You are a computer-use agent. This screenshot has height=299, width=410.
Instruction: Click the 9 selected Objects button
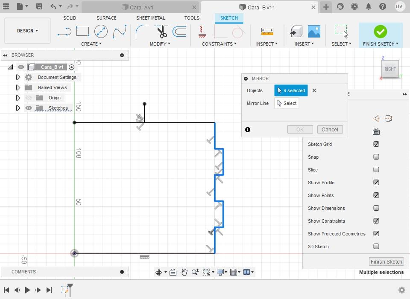pos(291,90)
